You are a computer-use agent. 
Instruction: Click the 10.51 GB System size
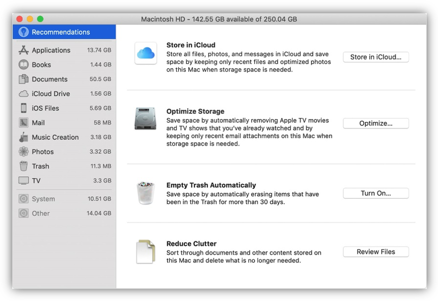[100, 199]
